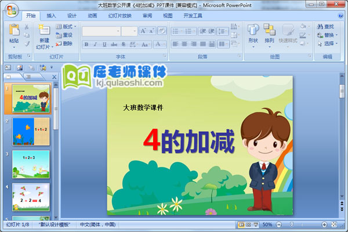Viewport: 348px width, 232px height.
Task: Click the Slide Sorter view icon
Action: click(x=249, y=224)
